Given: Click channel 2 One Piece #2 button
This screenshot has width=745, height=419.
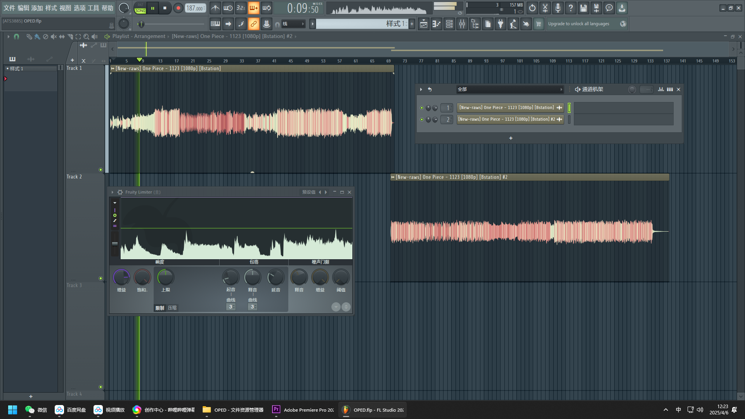Looking at the screenshot, I should (510, 119).
